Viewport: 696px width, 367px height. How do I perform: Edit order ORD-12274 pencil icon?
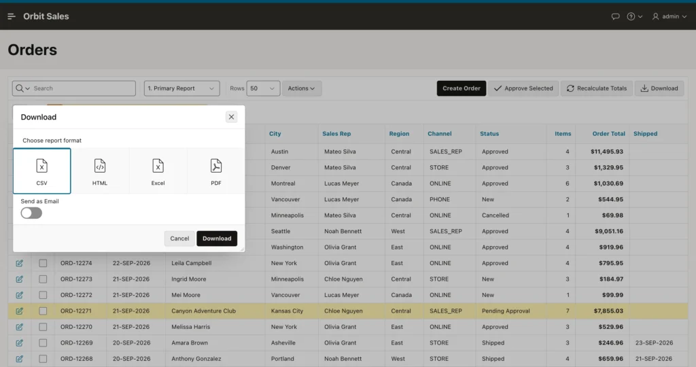point(20,263)
